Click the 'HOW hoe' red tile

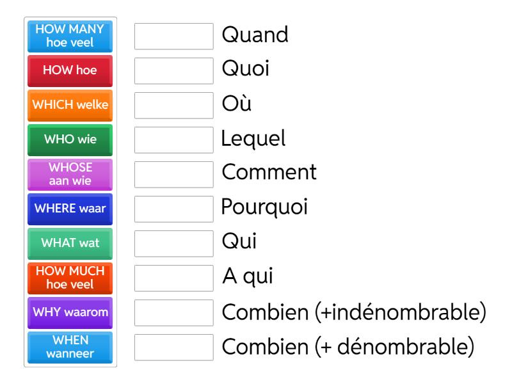70,71
